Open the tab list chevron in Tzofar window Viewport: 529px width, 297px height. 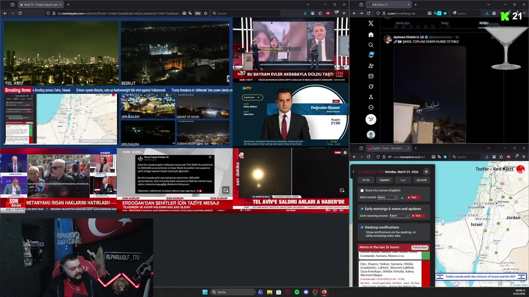pyautogui.click(x=488, y=148)
